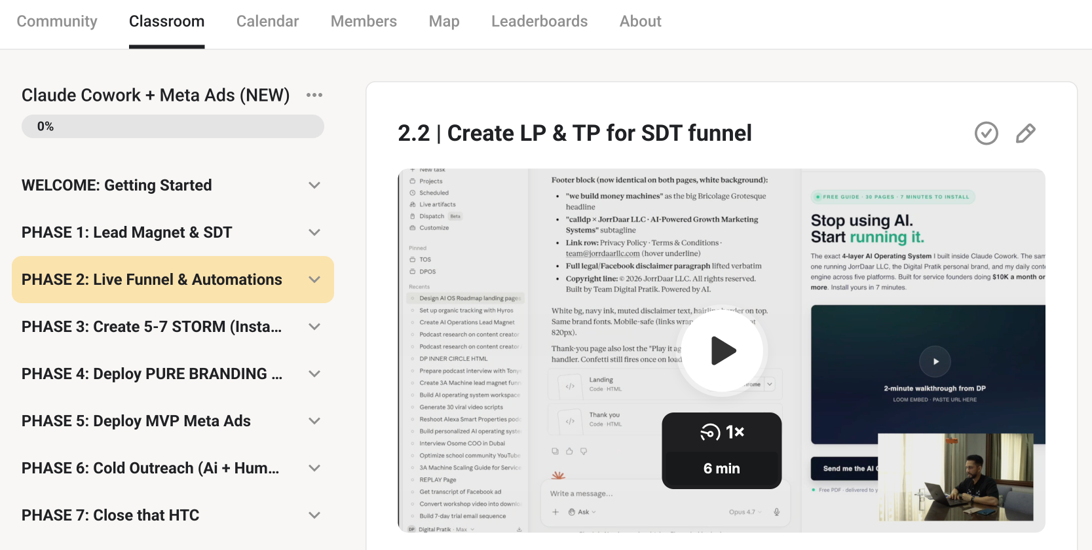
Task: Expand PHASE 6: Cold Outreach chevron
Action: [x=314, y=468]
